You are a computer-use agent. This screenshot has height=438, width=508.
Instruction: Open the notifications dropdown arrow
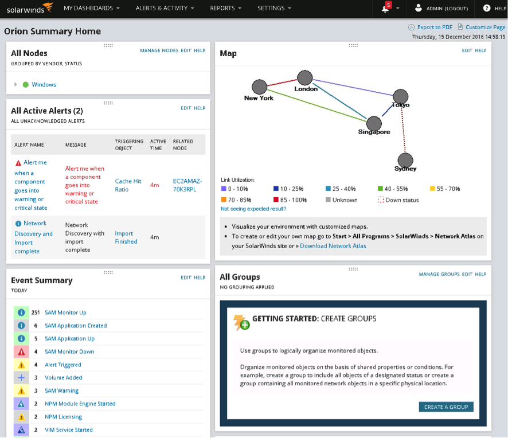[398, 9]
